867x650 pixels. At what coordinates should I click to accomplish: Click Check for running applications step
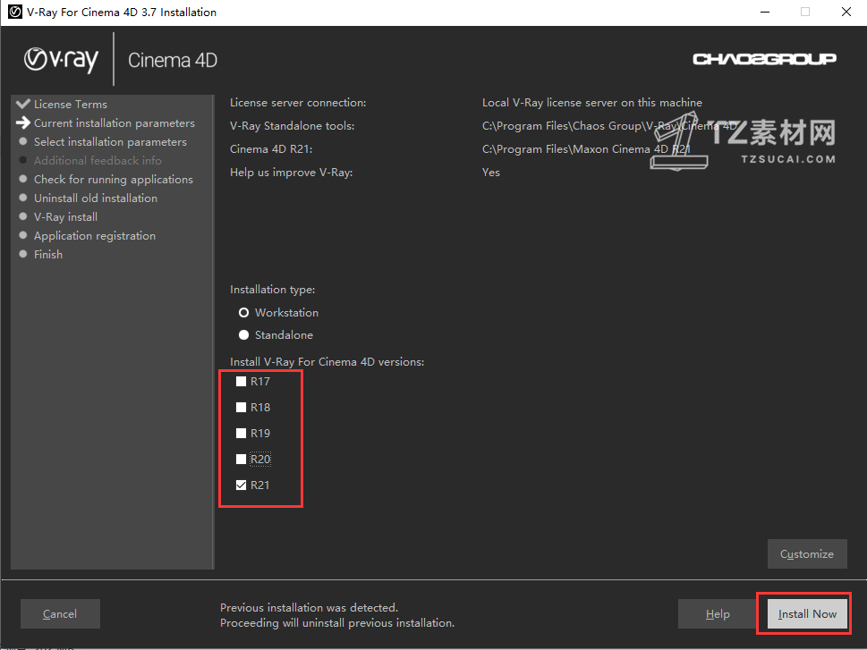[114, 180]
